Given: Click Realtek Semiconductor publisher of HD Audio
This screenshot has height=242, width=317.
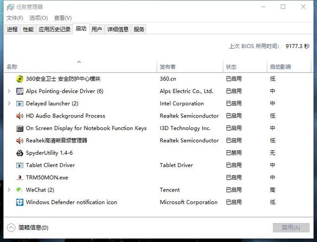Looking at the screenshot, I should (x=189, y=116).
